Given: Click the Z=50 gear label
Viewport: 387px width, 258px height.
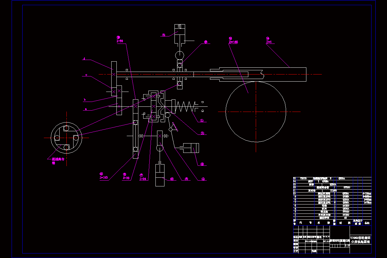Looking at the screenshot, I should (120, 41).
